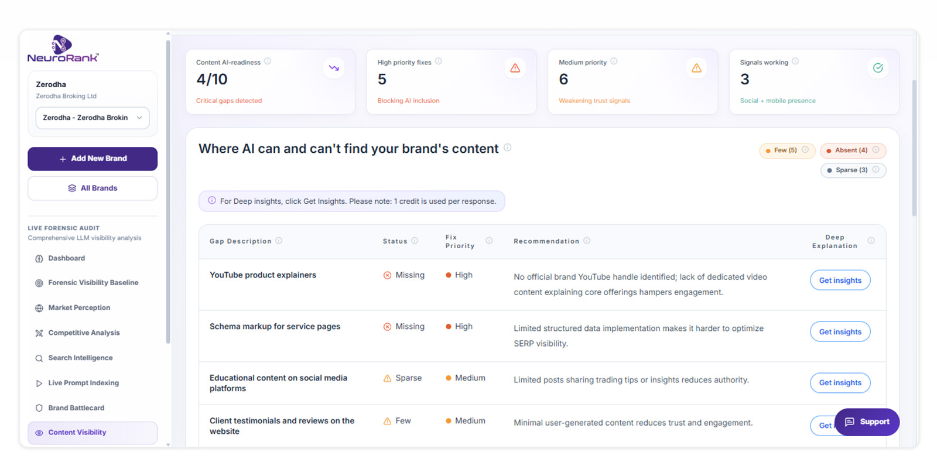
Task: Click the Forensic Visibility Baseline target icon
Action: pos(39,283)
